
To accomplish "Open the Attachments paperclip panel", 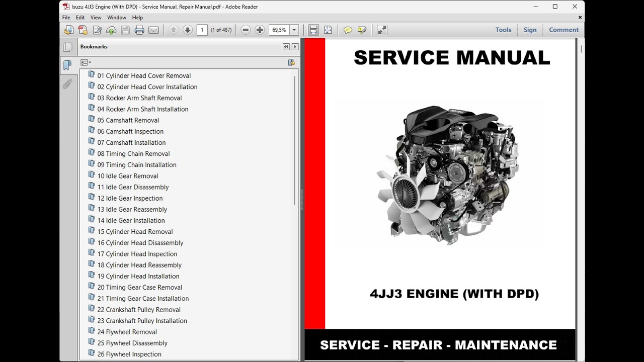I will click(67, 83).
